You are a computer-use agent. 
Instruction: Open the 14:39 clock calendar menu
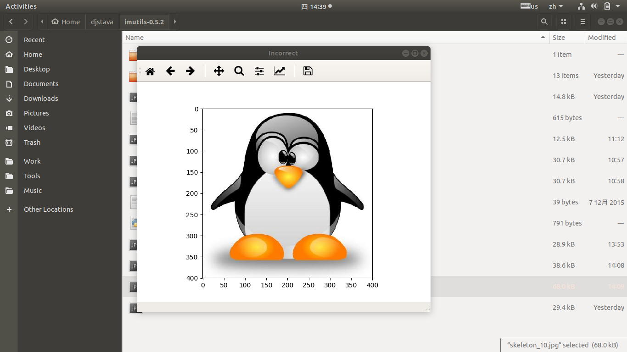pos(316,6)
